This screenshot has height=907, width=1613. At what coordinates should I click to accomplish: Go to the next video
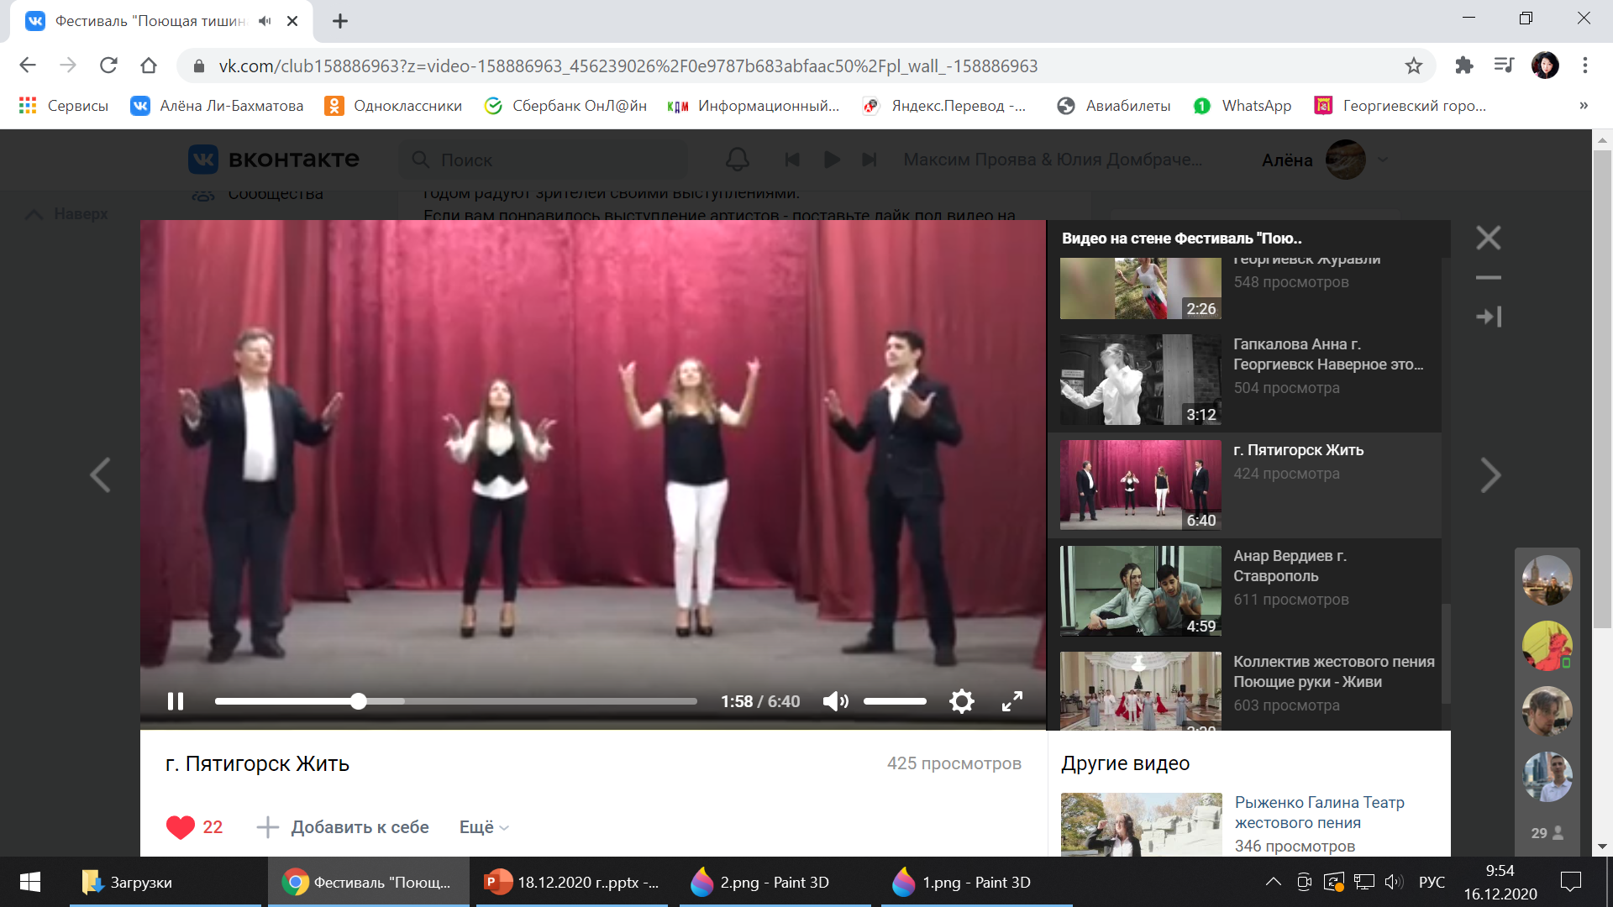(1490, 475)
